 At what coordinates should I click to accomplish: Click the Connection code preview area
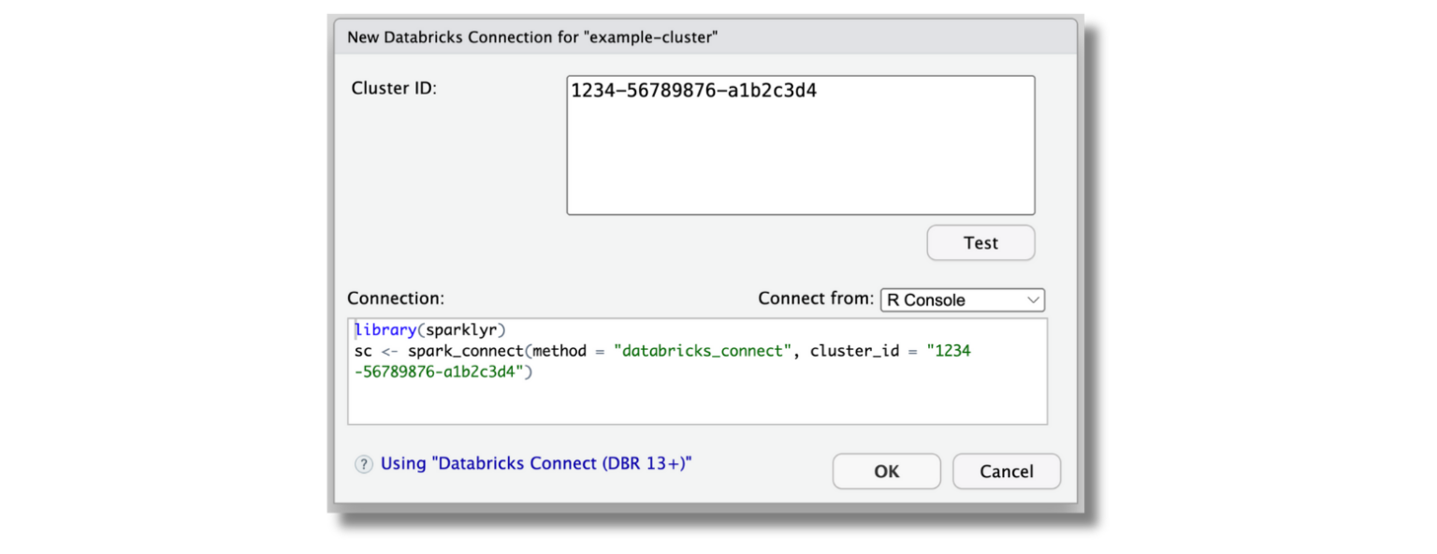(697, 393)
